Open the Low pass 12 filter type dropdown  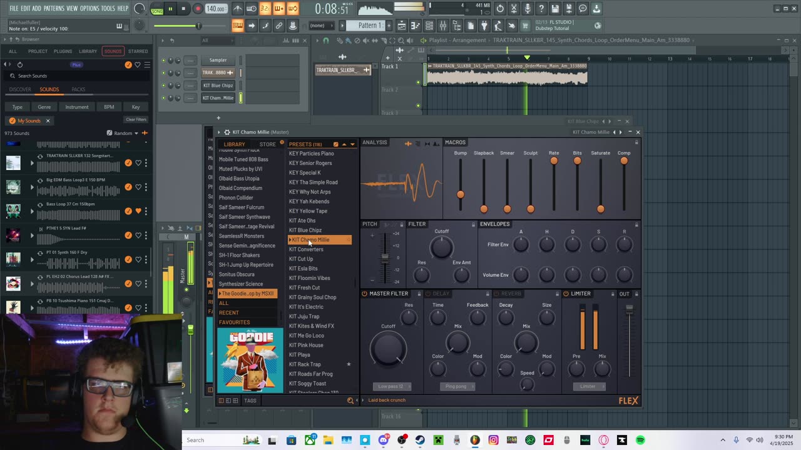tap(391, 386)
